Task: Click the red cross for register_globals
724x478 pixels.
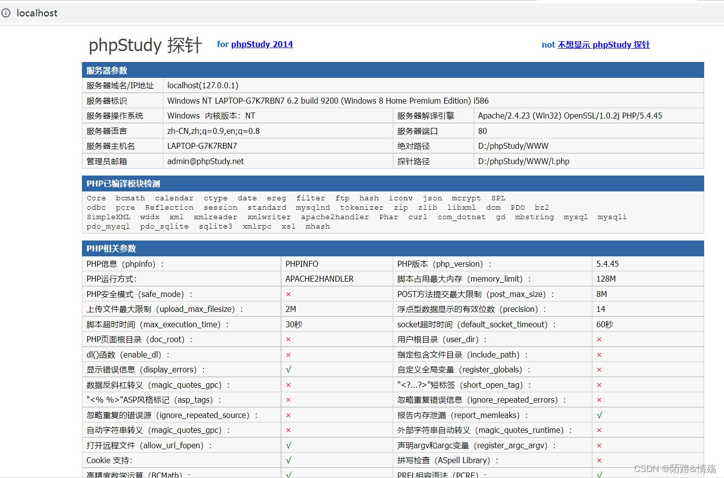Action: point(599,370)
